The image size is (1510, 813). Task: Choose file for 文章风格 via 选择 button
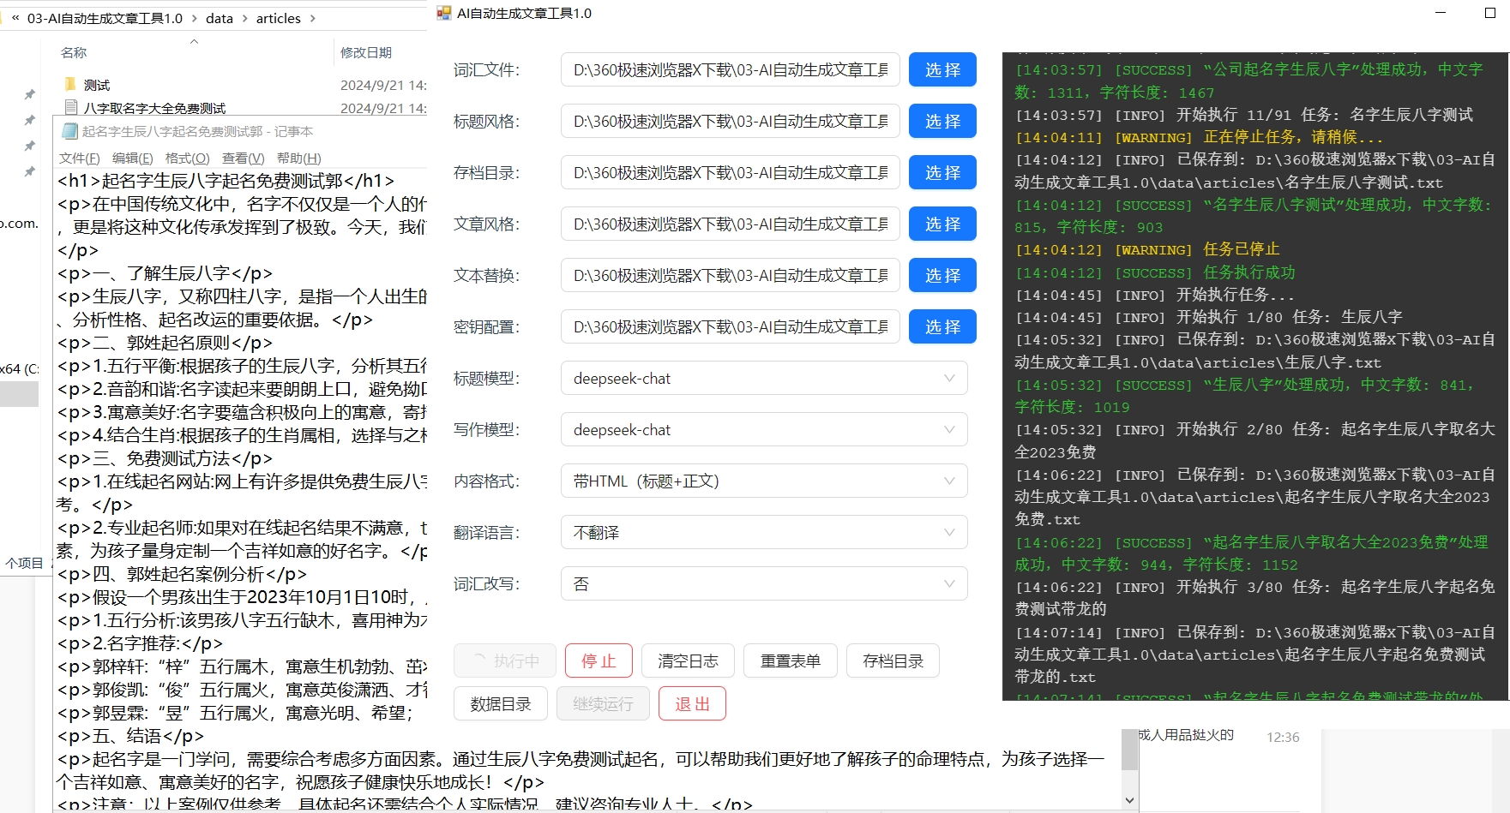click(942, 224)
